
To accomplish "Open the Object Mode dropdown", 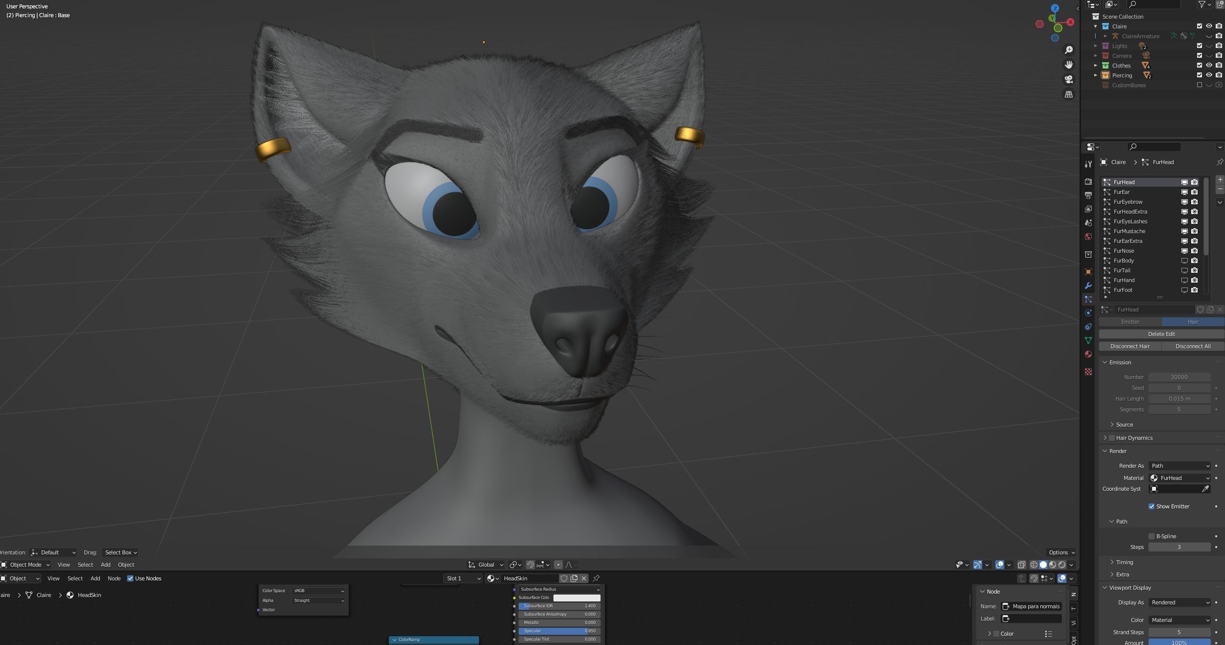I will click(26, 565).
